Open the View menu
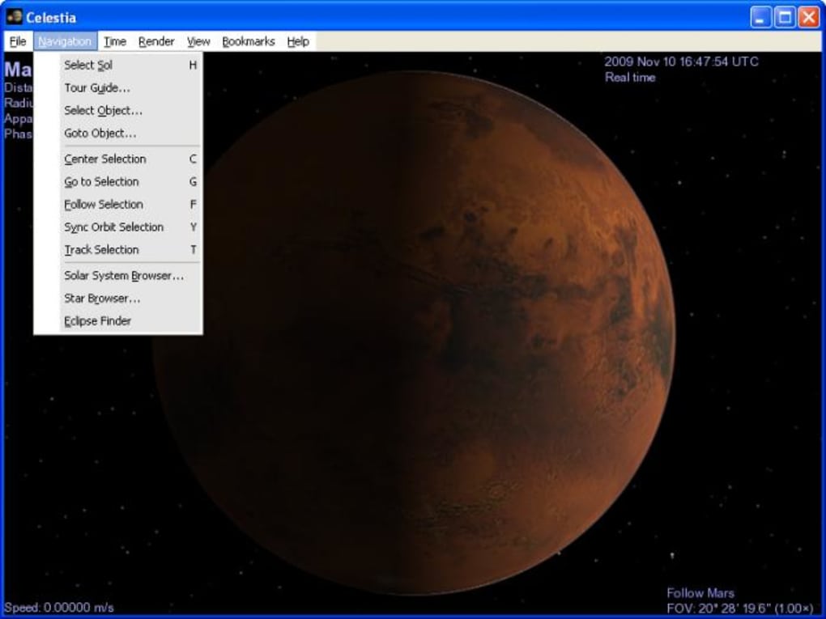Viewport: 826px width, 619px height. tap(198, 41)
